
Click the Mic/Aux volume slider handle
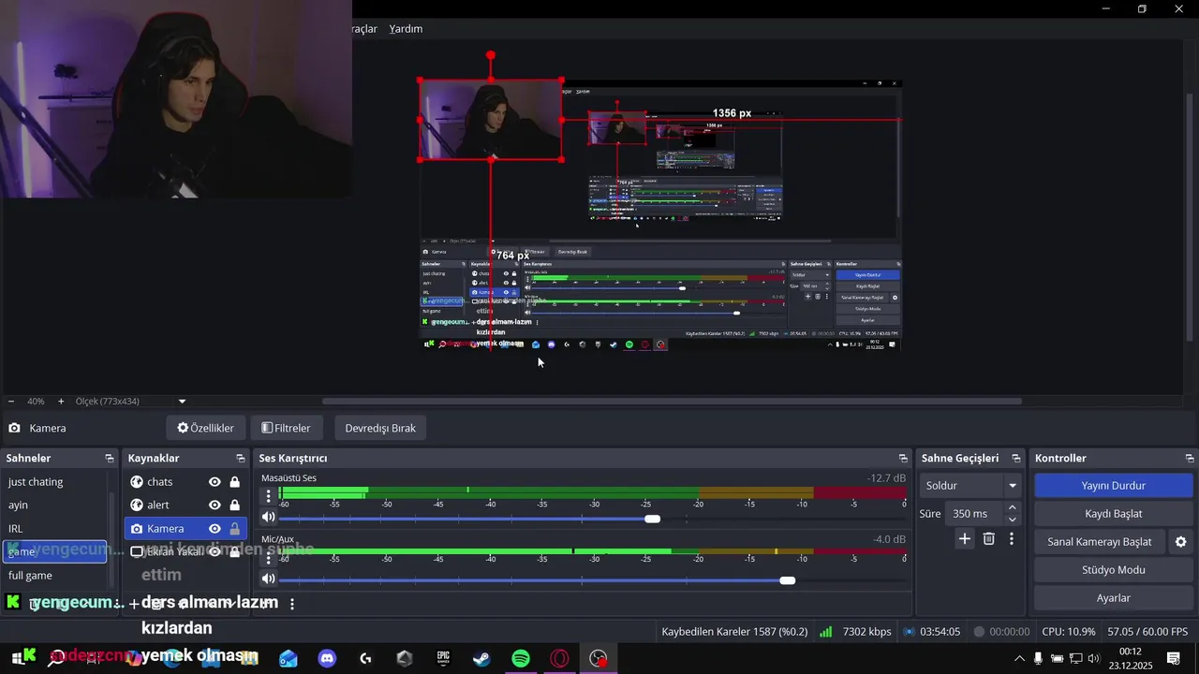coord(788,580)
